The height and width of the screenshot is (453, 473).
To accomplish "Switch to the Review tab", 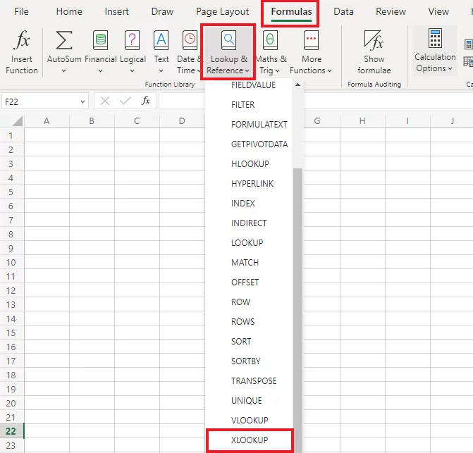I will pyautogui.click(x=391, y=11).
